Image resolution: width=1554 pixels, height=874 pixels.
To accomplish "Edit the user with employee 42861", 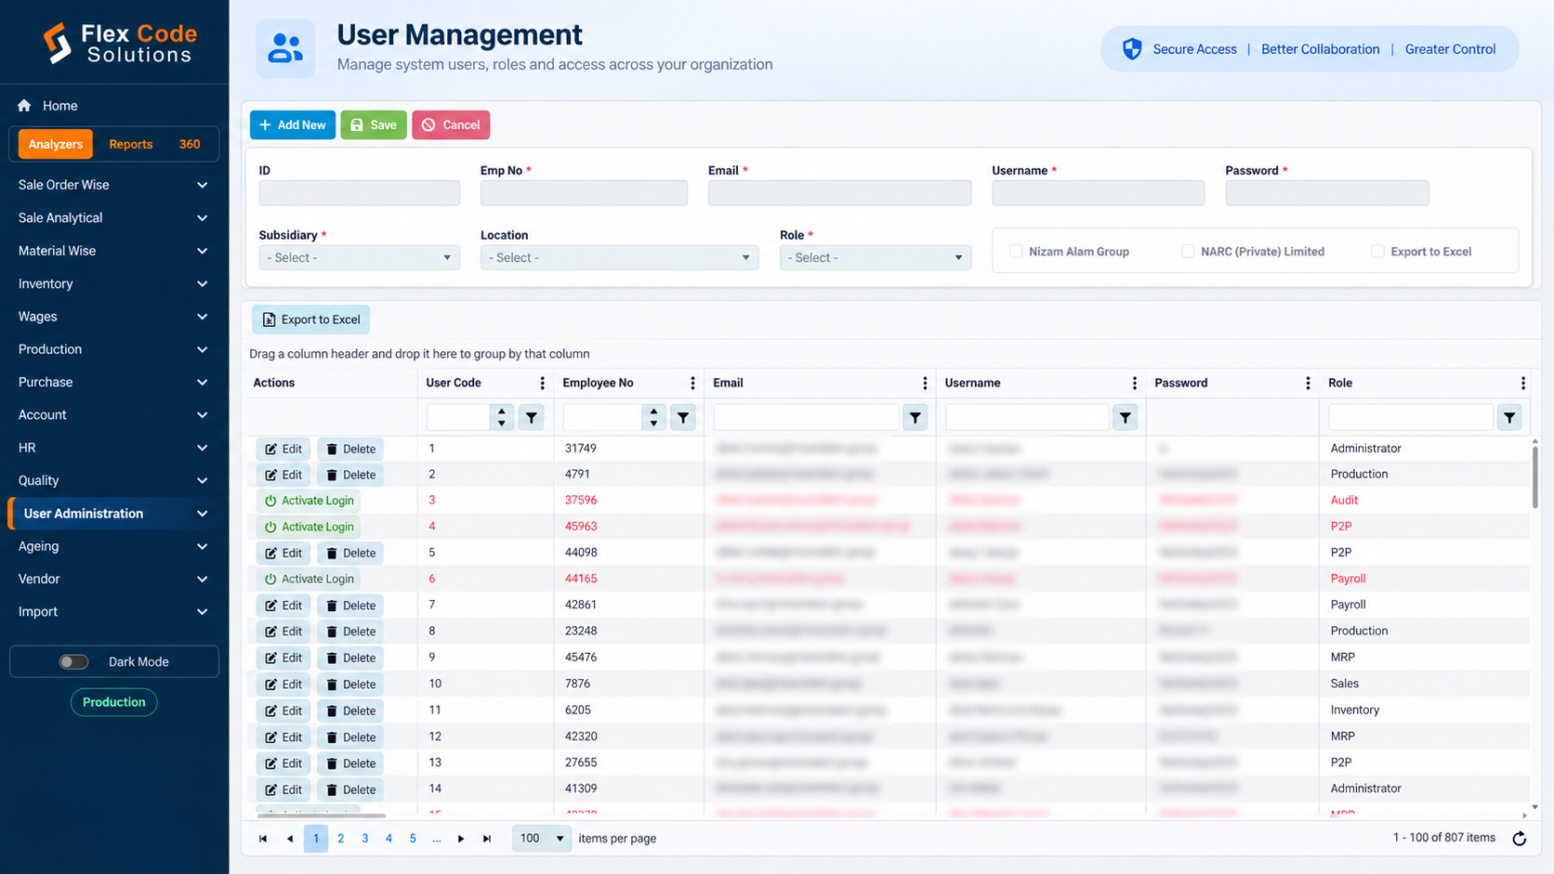I will coord(283,606).
